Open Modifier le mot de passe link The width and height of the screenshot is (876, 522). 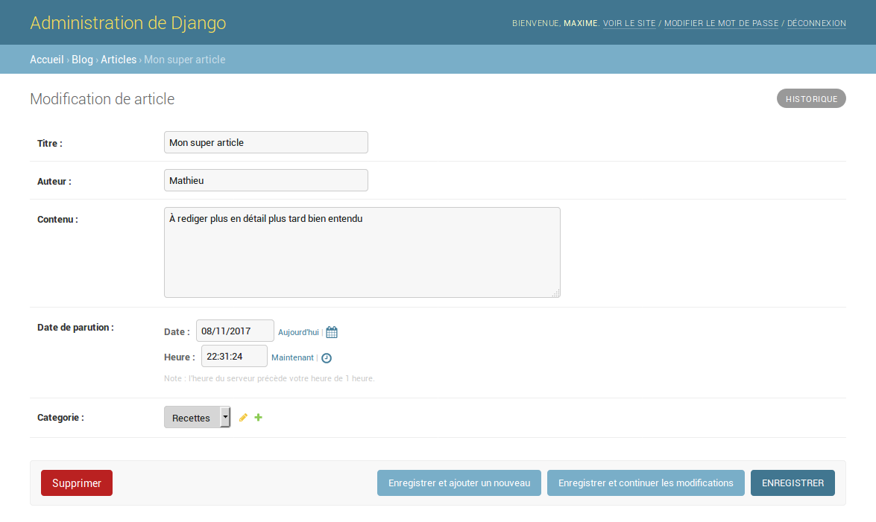coord(721,23)
